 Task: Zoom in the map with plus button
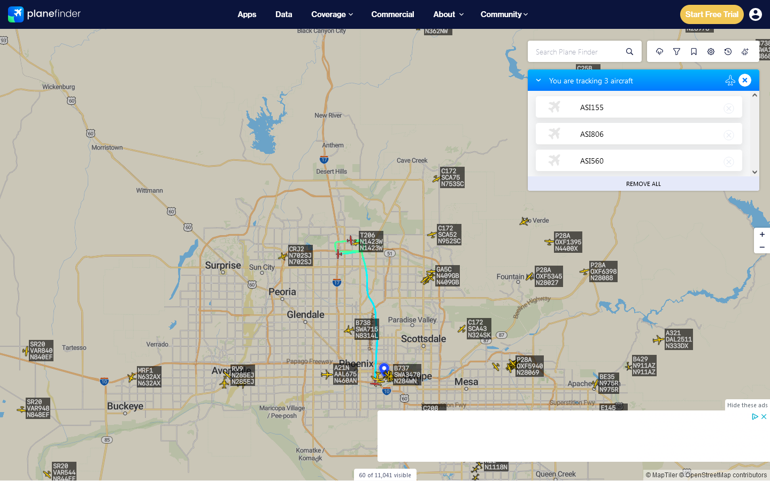(x=762, y=235)
